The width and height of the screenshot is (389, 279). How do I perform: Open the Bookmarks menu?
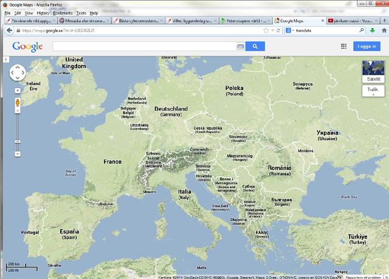pyautogui.click(x=63, y=13)
